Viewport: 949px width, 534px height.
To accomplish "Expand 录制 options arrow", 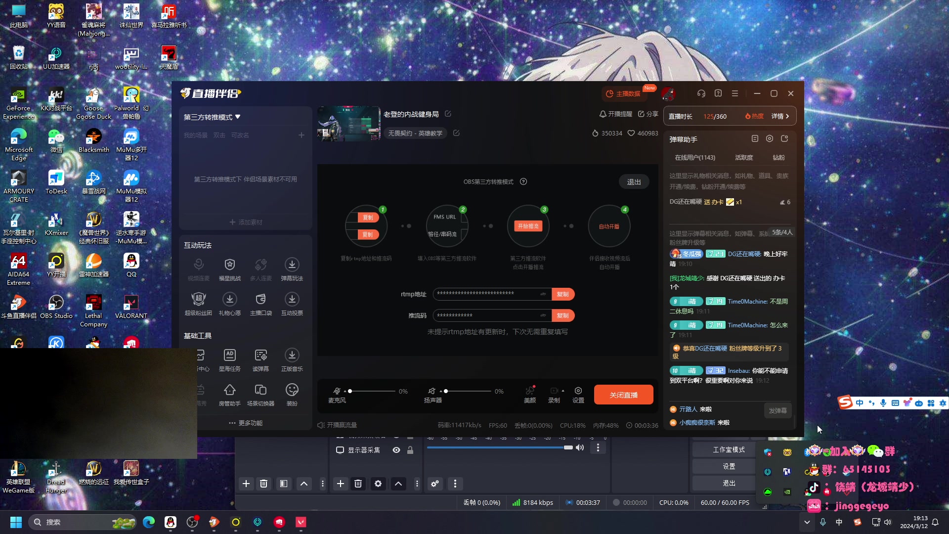I will coord(563,391).
